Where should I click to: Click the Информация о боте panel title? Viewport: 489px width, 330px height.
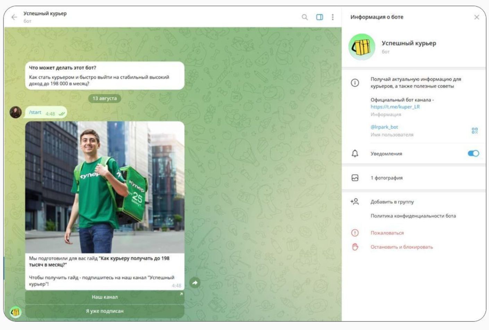[x=377, y=17]
